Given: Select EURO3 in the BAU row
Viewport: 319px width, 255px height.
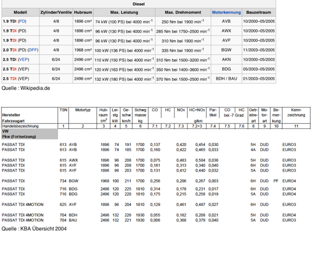Looking at the screenshot, I should 289,220.
